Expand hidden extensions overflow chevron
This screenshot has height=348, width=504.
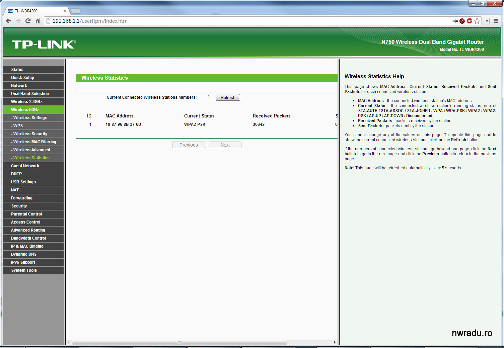coord(487,21)
